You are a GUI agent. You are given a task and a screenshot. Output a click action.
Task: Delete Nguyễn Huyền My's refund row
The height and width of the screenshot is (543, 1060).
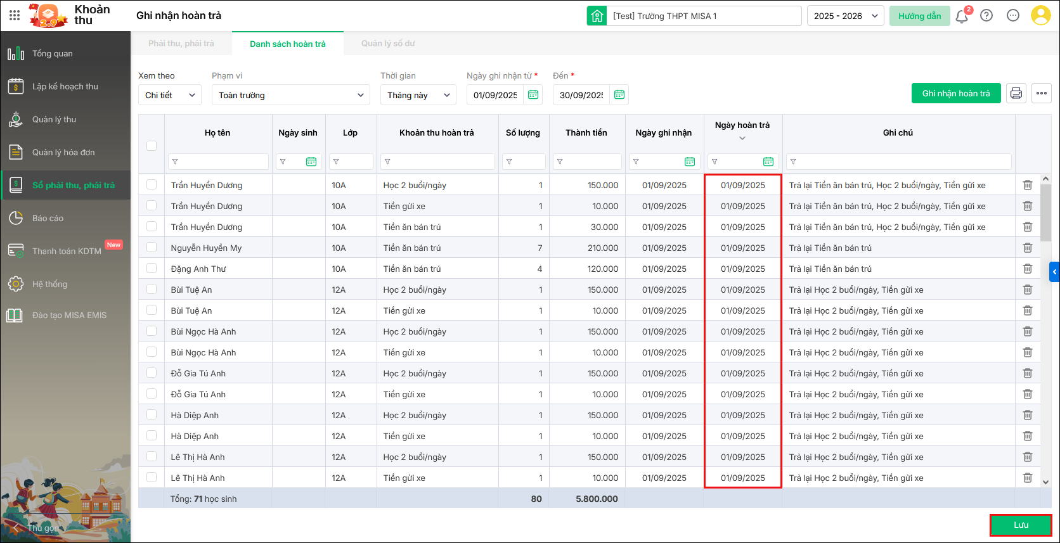point(1027,248)
